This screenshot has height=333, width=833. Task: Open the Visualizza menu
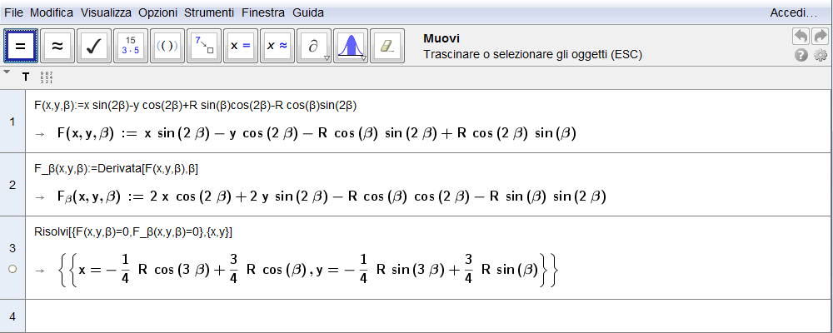[x=107, y=13]
